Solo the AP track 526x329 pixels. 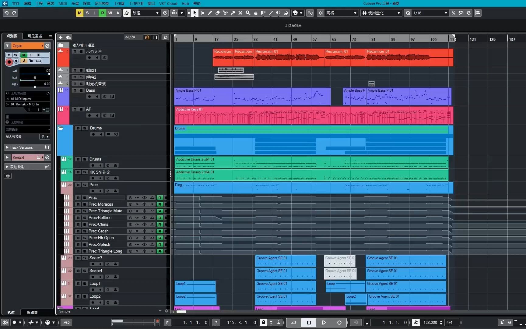click(x=81, y=109)
